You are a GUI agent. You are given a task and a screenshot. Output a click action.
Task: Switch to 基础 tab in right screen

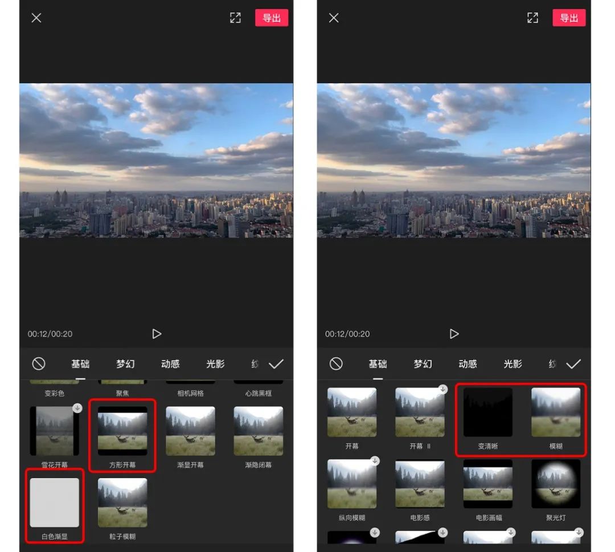[378, 364]
